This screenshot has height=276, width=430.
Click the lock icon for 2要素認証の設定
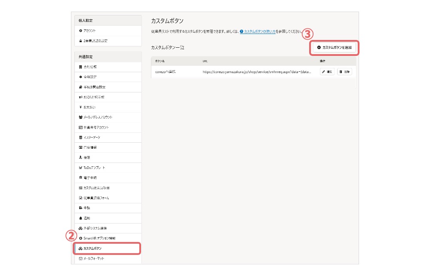[x=80, y=41]
